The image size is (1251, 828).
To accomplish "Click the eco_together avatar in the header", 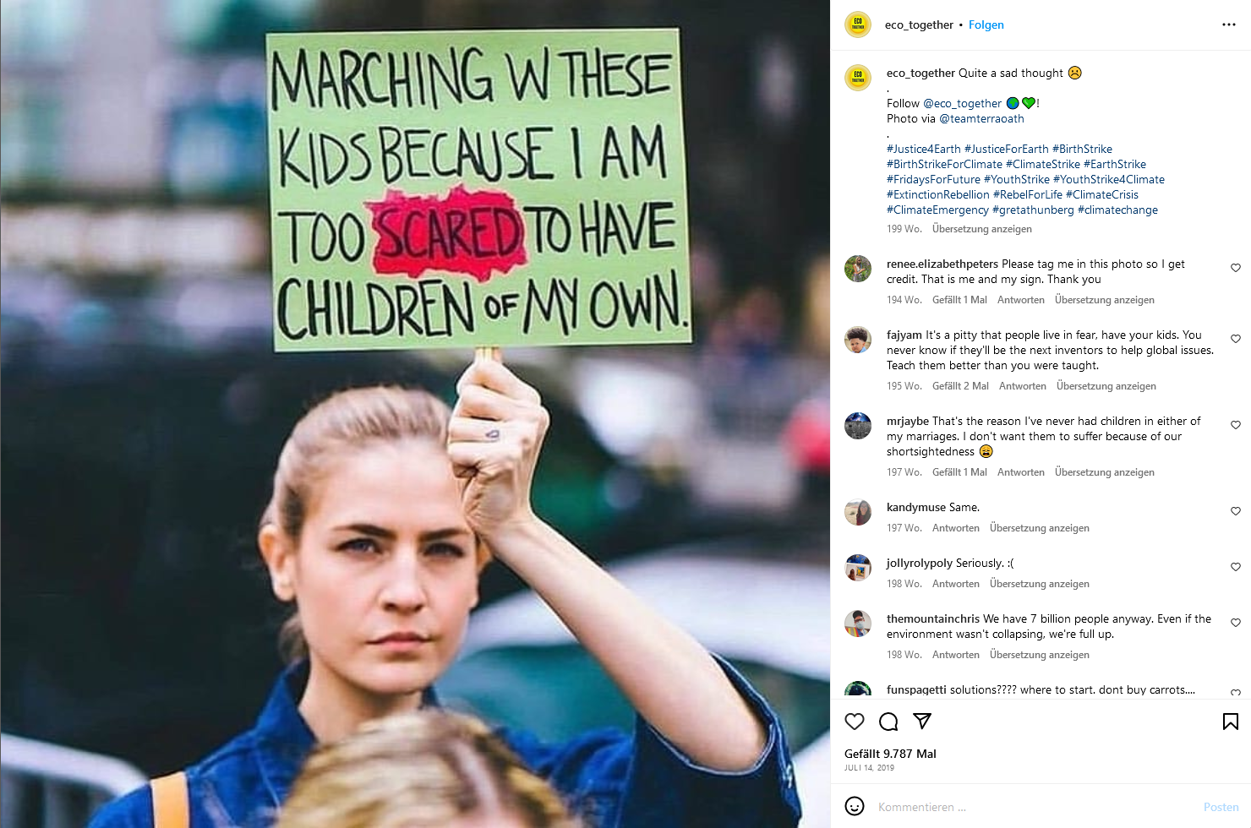I will [x=858, y=25].
